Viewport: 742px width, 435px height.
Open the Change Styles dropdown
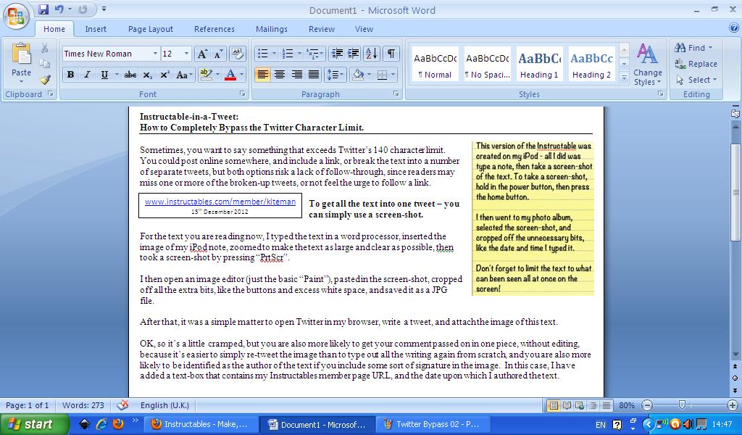tap(648, 65)
